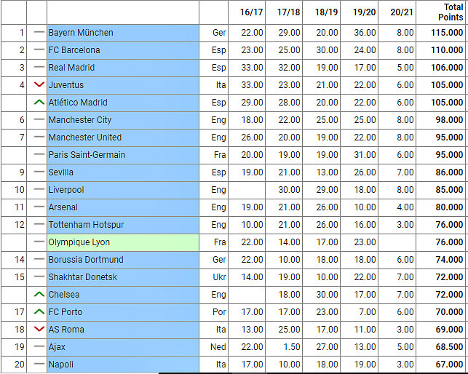Click Arsenal's 20/21 value 4.00
This screenshot has height=374, width=468.
[405, 207]
